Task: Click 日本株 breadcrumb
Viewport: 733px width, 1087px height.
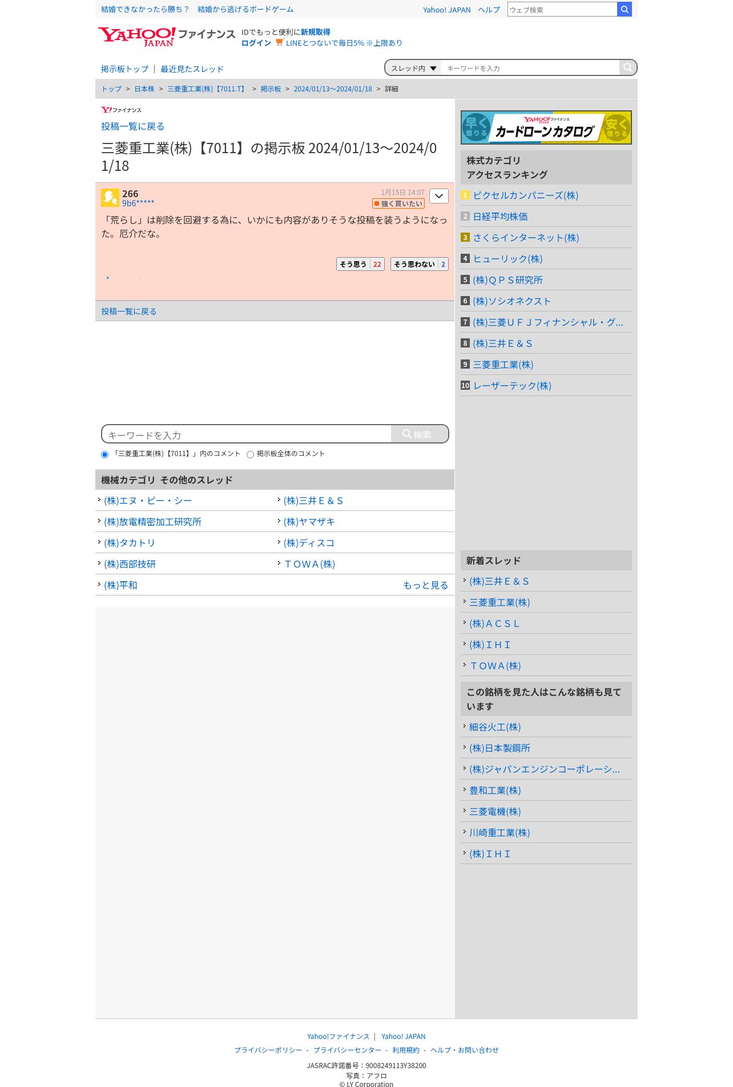Action: click(x=144, y=89)
